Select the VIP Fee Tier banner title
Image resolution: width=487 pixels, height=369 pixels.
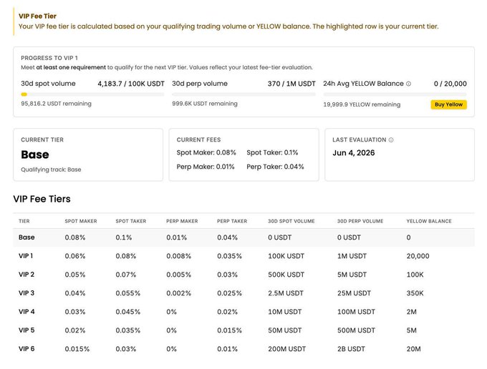click(37, 16)
